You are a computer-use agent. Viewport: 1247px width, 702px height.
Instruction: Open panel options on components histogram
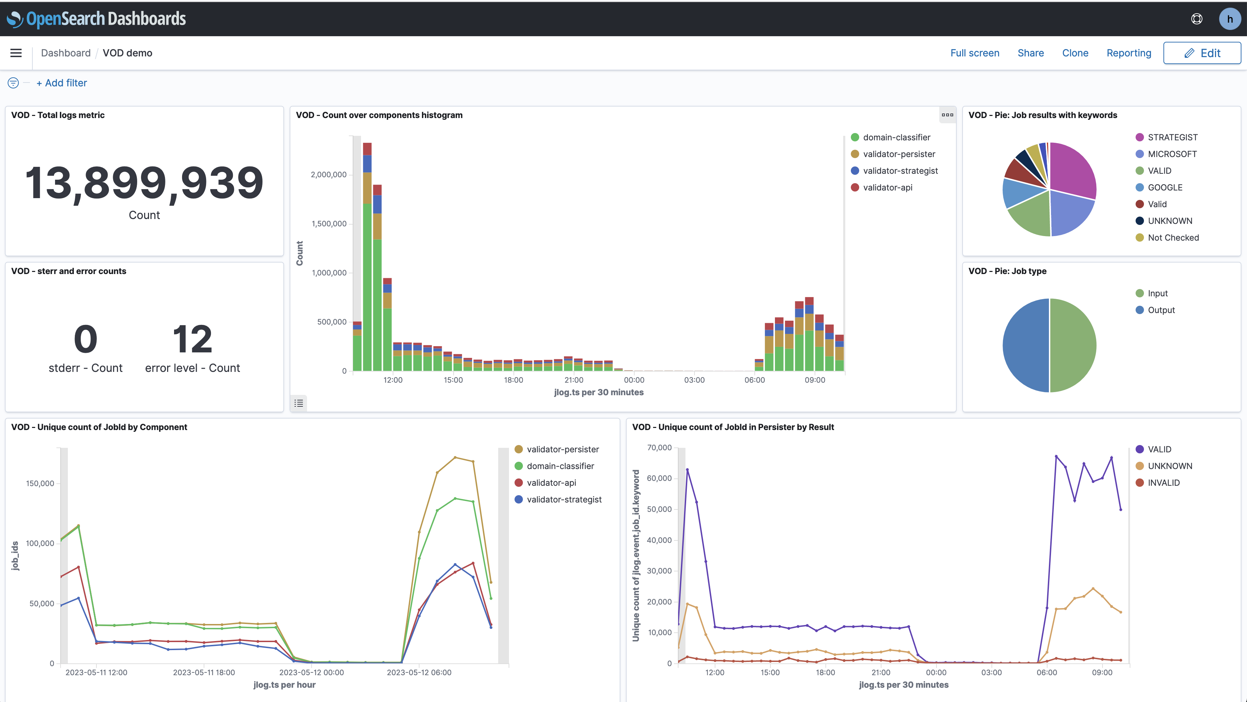947,115
